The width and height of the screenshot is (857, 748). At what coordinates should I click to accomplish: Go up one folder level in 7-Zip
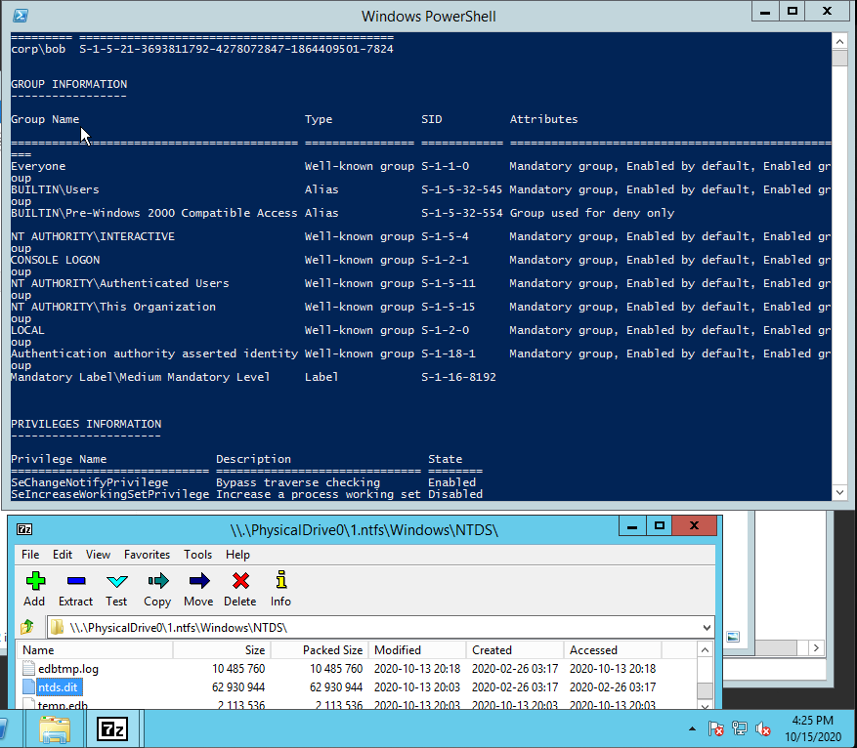tap(26, 627)
